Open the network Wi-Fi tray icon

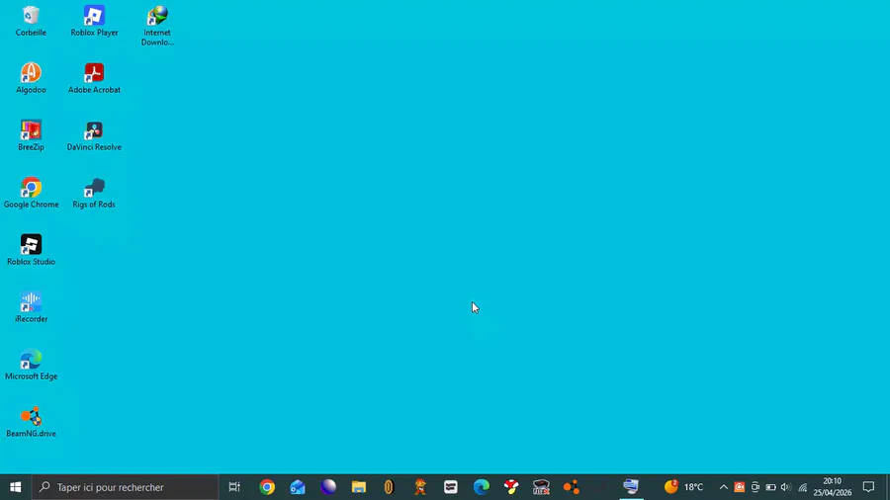(x=802, y=487)
